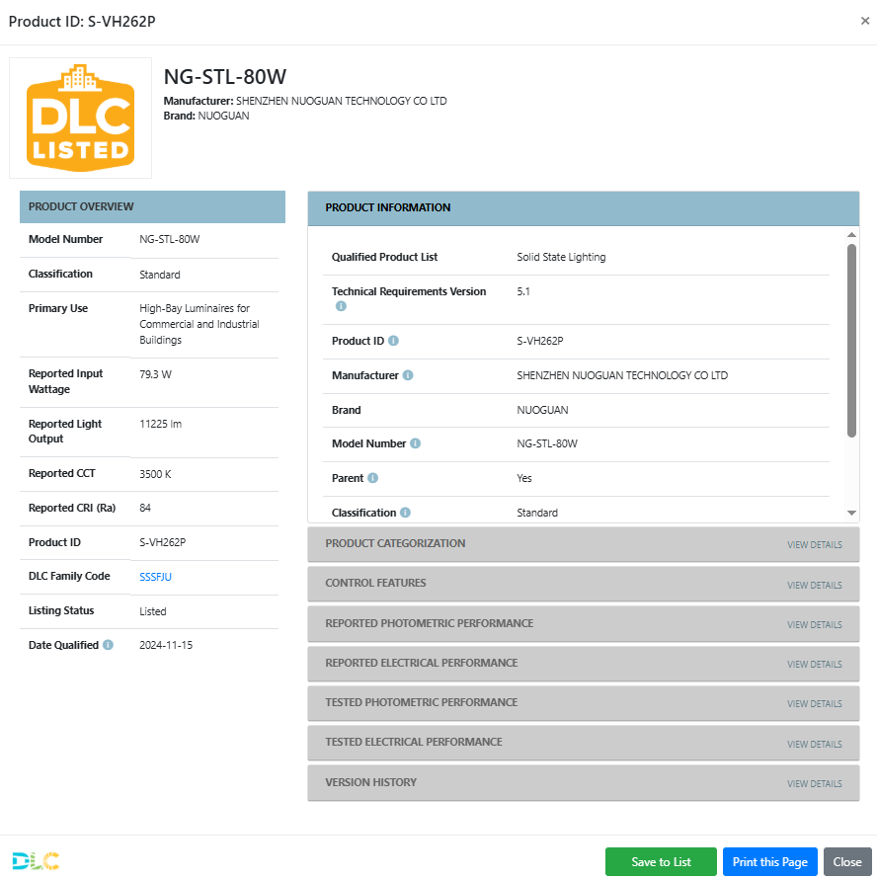
Task: Expand the Reported Electrical Performance section
Action: click(x=583, y=663)
